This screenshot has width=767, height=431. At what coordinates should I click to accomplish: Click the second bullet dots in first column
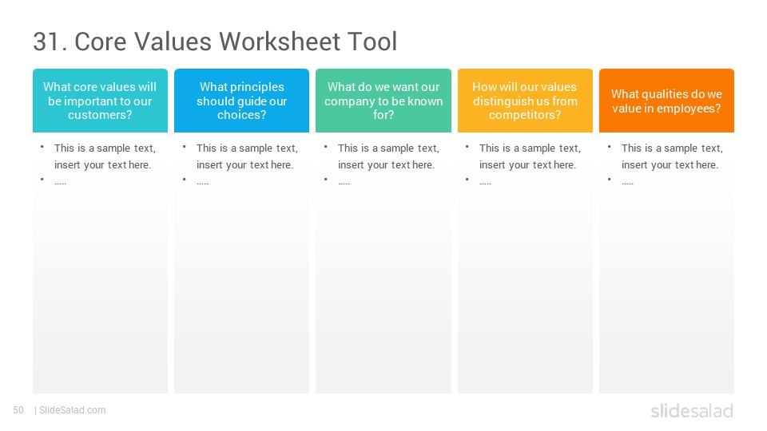[x=60, y=184]
